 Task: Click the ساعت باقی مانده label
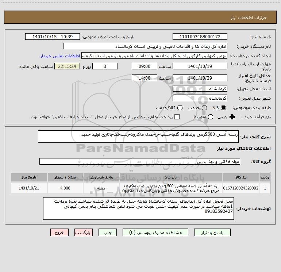pyautogui.click(x=36, y=66)
